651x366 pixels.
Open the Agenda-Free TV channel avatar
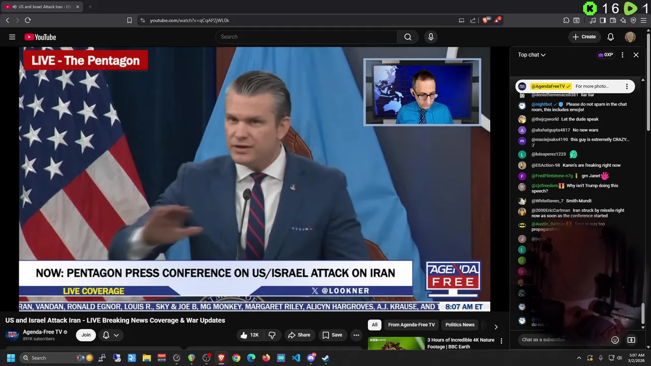[12, 335]
